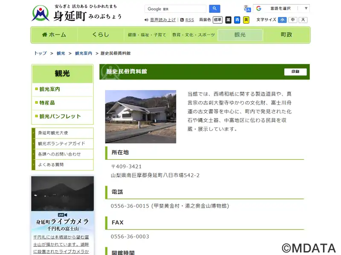Click into the Google search field
Screen dimensions: 341x255
pyautogui.click(x=175, y=9)
